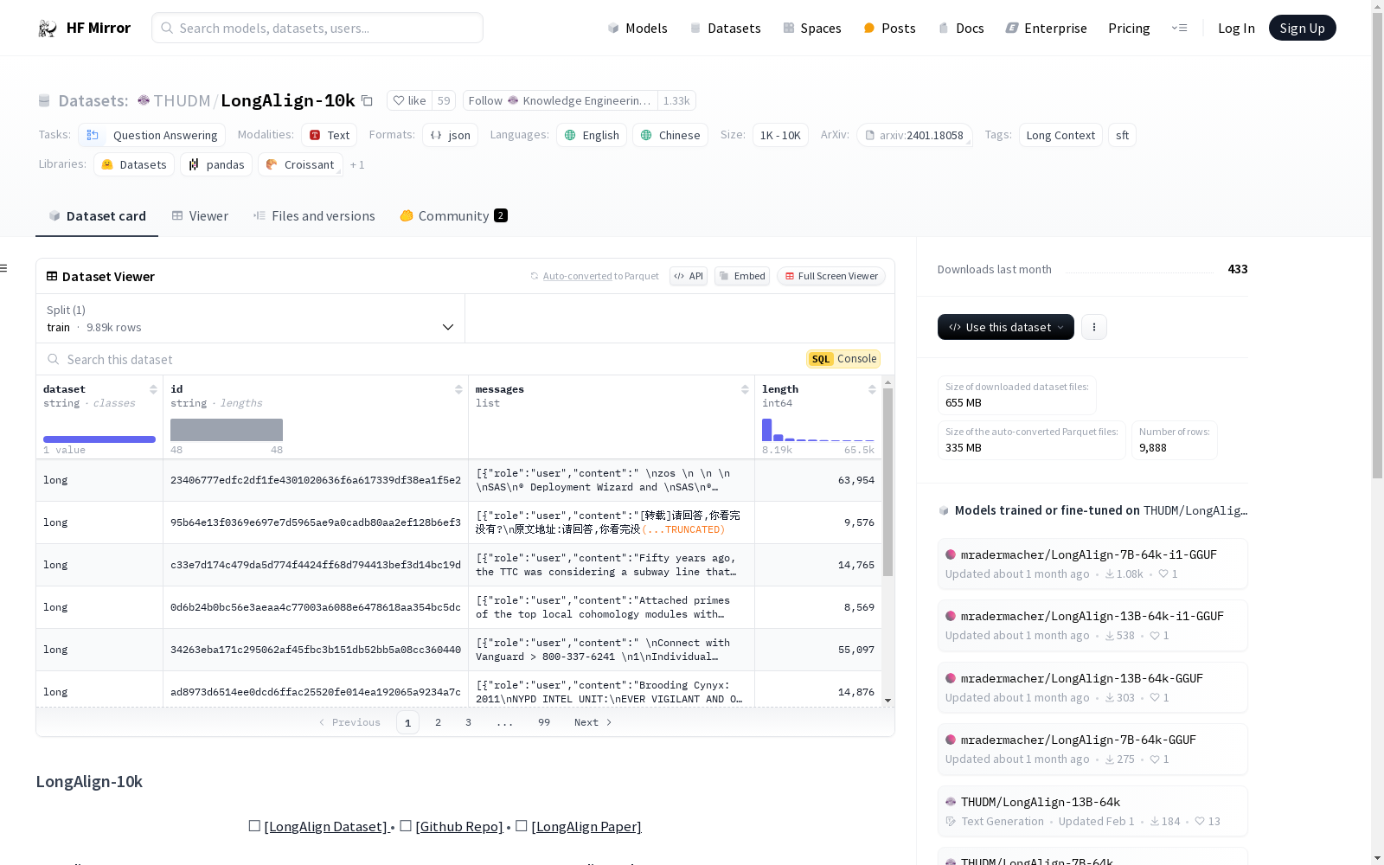Click the HF Mirror logo icon
The image size is (1384, 865).
[48, 29]
